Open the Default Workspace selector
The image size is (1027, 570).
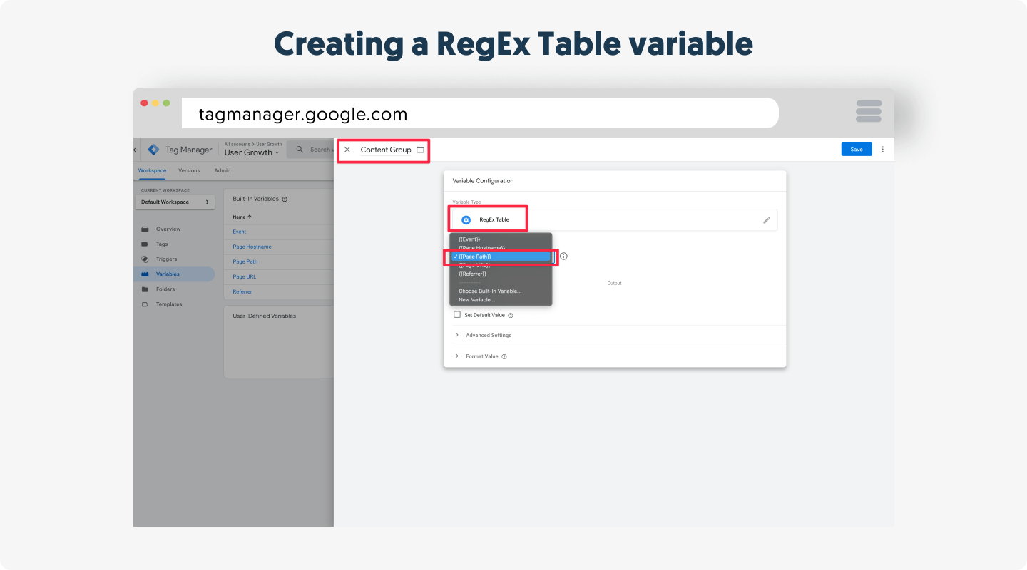pos(175,202)
